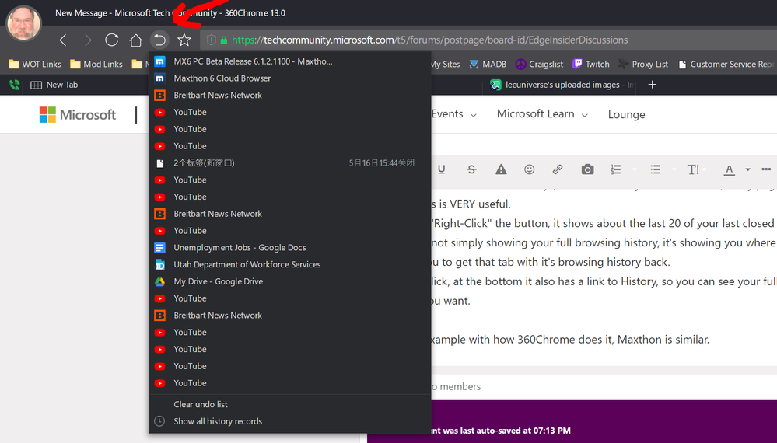Viewport: 777px width, 443px height.
Task: Reopen Unemployment Jobs - Google Docs
Action: click(x=289, y=247)
